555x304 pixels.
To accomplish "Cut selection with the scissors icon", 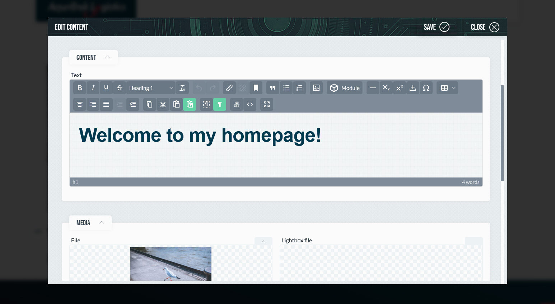I will [x=163, y=104].
